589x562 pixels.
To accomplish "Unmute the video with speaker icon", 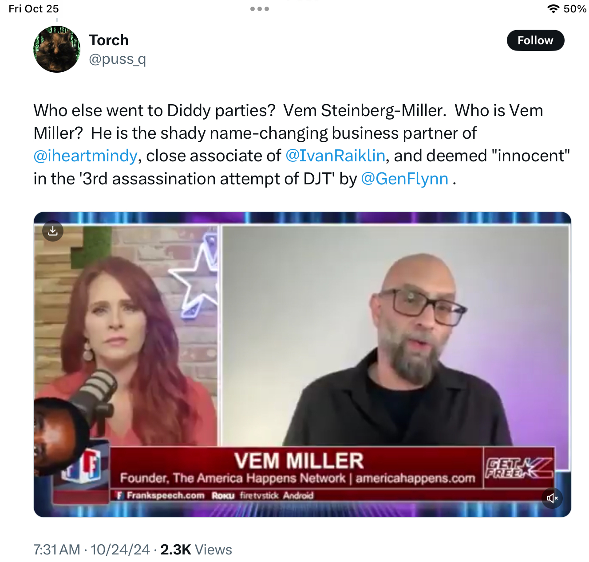I will 552,498.
